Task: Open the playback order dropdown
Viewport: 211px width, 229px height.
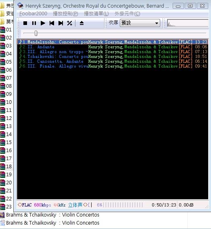Action: [140, 23]
